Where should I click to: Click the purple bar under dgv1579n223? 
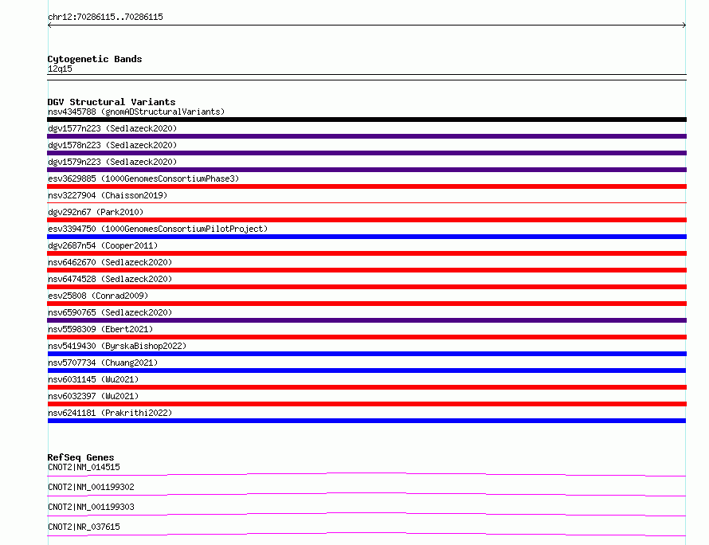(366, 170)
